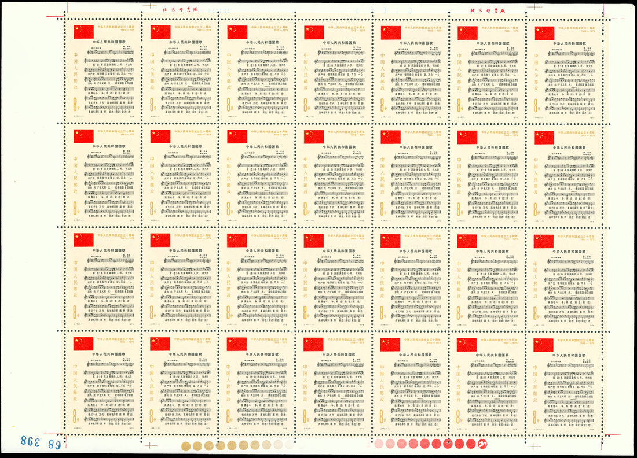Click the gold 8分 value on the top-left stamp
The width and height of the screenshot is (637, 458).
[x=76, y=104]
